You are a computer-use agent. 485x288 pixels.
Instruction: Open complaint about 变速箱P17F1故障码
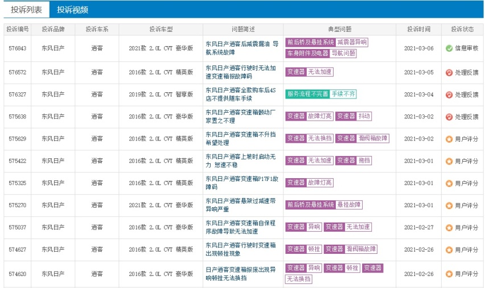(242, 183)
